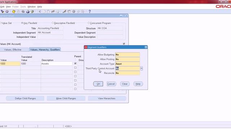The height and width of the screenshot is (129, 231).
Task: Toggle the checkbox right of Values (HK Account) heading
Action: click(x=124, y=44)
